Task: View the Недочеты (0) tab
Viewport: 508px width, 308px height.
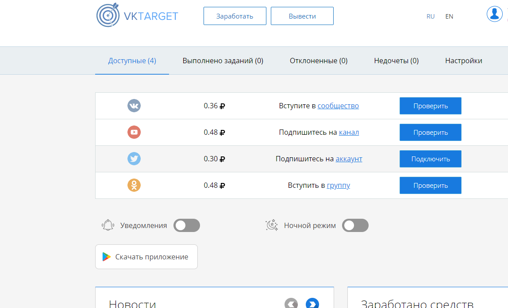Action: [396, 61]
